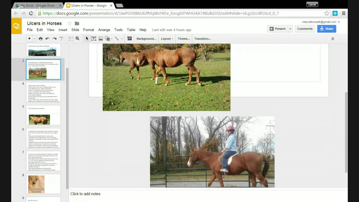Click the Present button
Screen dimensions: 359x202
pos(277,29)
